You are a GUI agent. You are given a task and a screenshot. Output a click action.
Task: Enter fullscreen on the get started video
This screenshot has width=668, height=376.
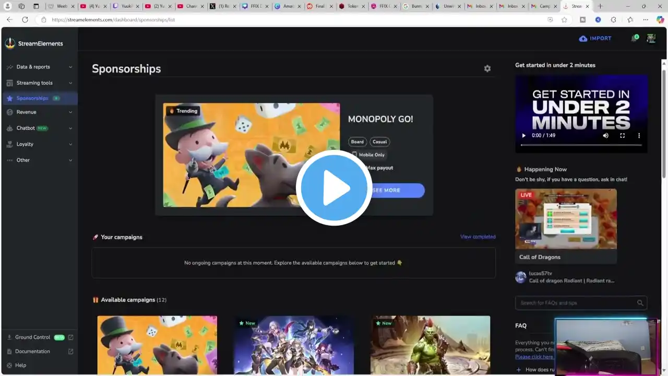[x=622, y=135]
